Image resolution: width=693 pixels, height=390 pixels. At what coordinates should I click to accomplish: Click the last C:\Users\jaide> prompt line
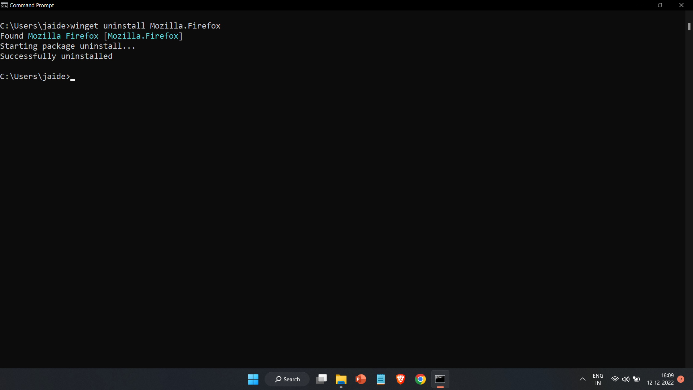[x=35, y=77]
